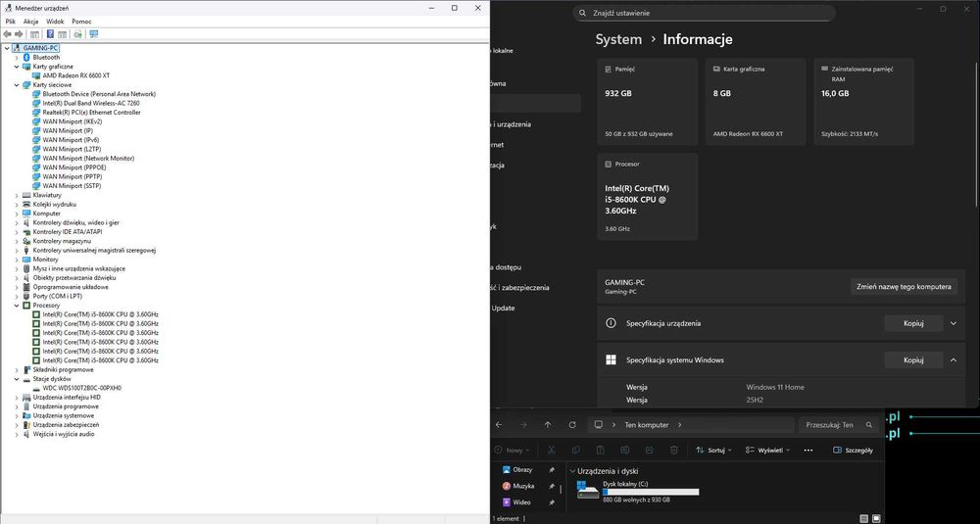Toggle the Szczegóły pane in File Explorer
980x524 pixels.
click(x=854, y=450)
